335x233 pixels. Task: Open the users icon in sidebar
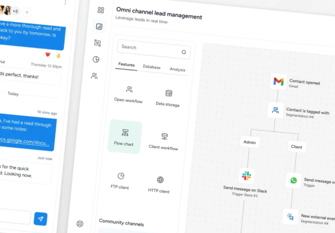click(x=94, y=76)
